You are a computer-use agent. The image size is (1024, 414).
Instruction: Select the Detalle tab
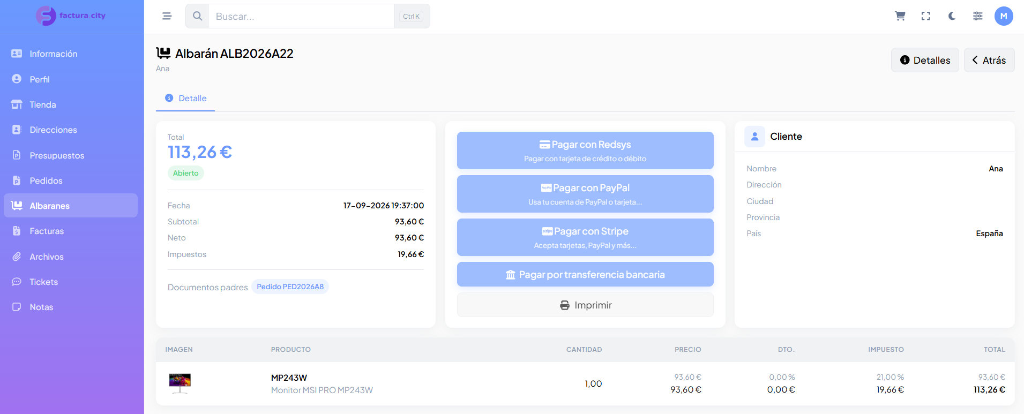click(185, 98)
